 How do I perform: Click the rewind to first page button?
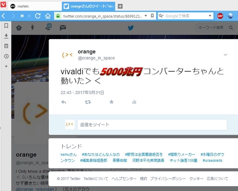[x=22, y=16]
